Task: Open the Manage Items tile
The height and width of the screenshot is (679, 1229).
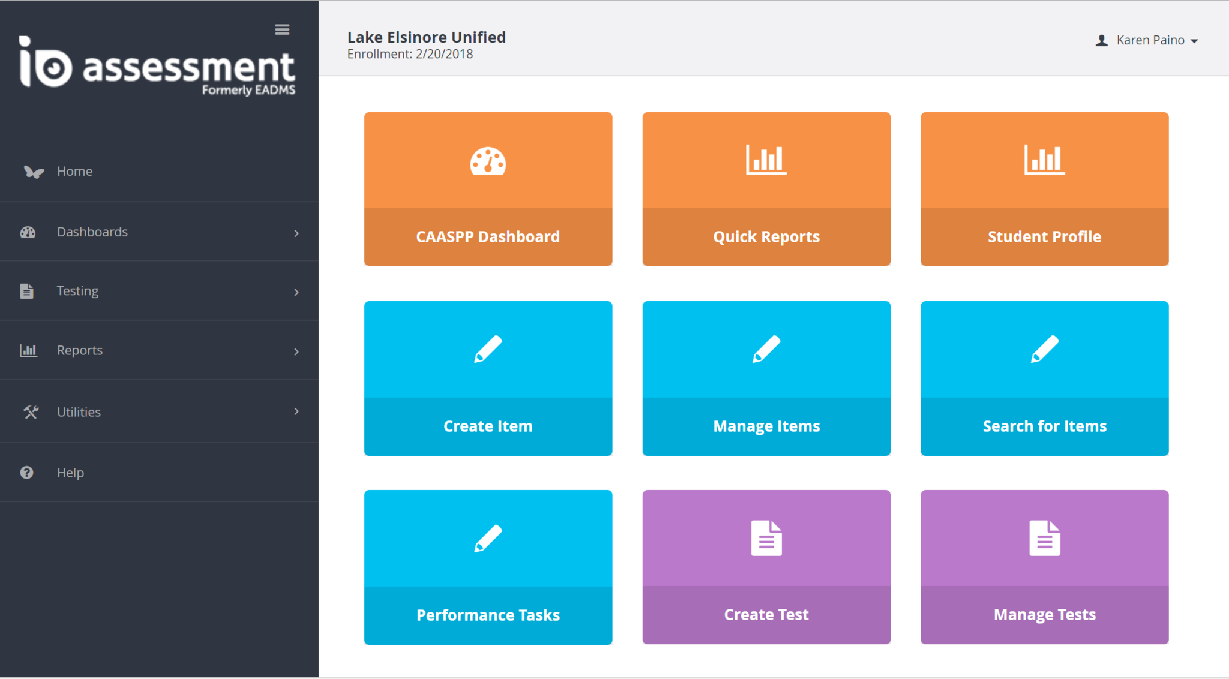Action: click(x=766, y=378)
